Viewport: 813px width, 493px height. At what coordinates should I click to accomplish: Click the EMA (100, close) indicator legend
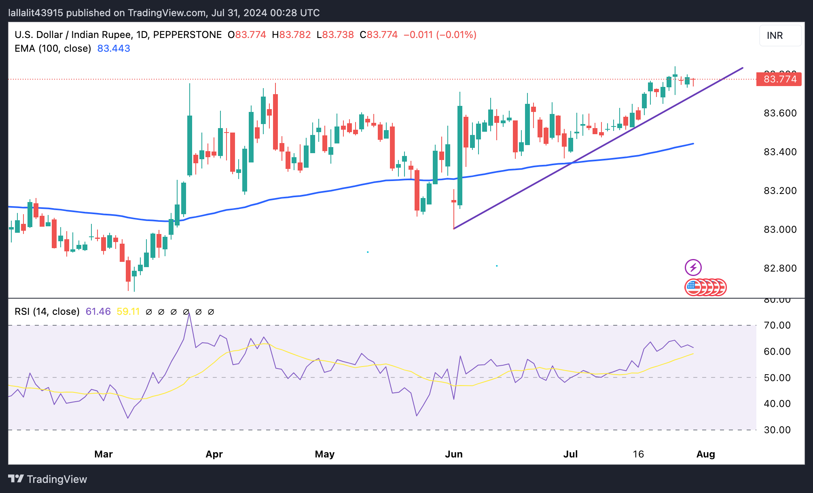click(x=53, y=48)
